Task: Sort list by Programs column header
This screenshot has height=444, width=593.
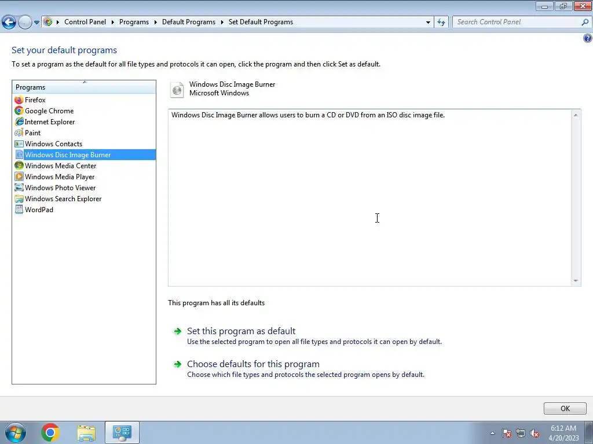Action: (x=84, y=87)
